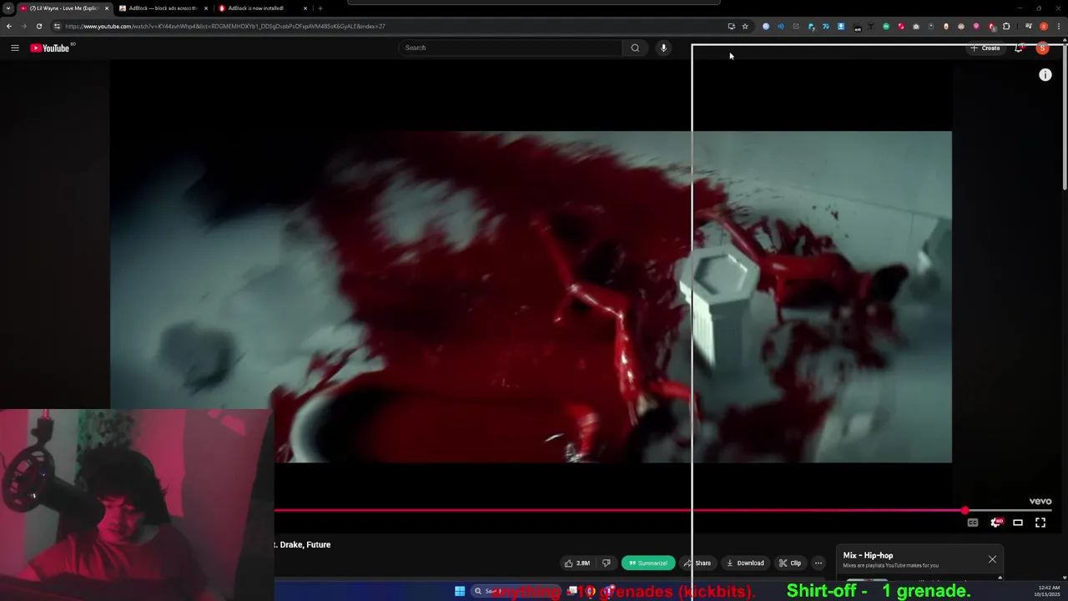The height and width of the screenshot is (601, 1068).
Task: Open the green circular extension icon
Action: pos(886,27)
